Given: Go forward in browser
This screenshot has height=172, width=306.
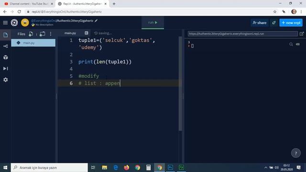Looking at the screenshot, I should pos(12,11).
